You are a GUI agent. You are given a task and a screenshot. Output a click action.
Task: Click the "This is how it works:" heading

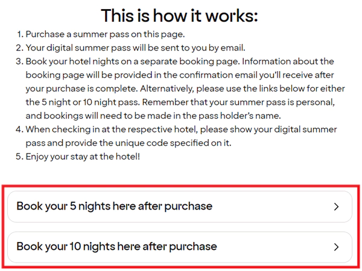179,15
